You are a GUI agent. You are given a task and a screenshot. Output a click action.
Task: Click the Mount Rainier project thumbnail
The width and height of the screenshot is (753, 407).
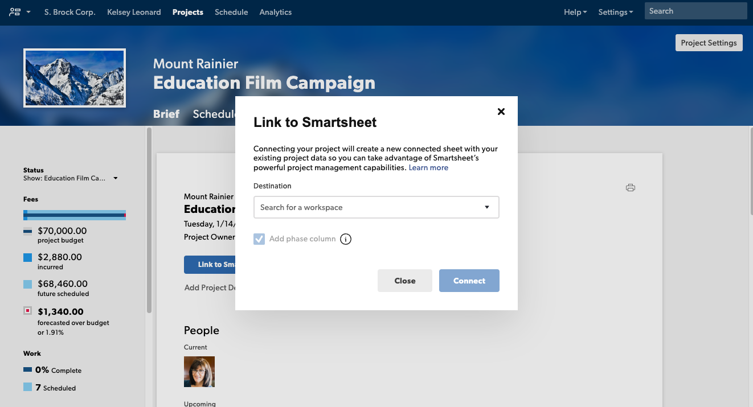click(x=75, y=78)
